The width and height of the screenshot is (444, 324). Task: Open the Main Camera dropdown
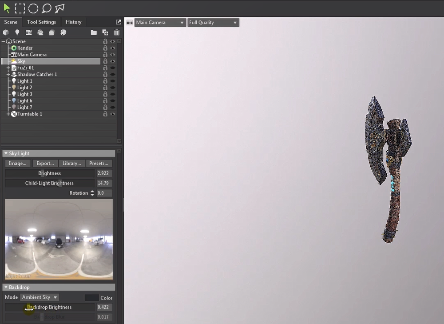coord(160,23)
